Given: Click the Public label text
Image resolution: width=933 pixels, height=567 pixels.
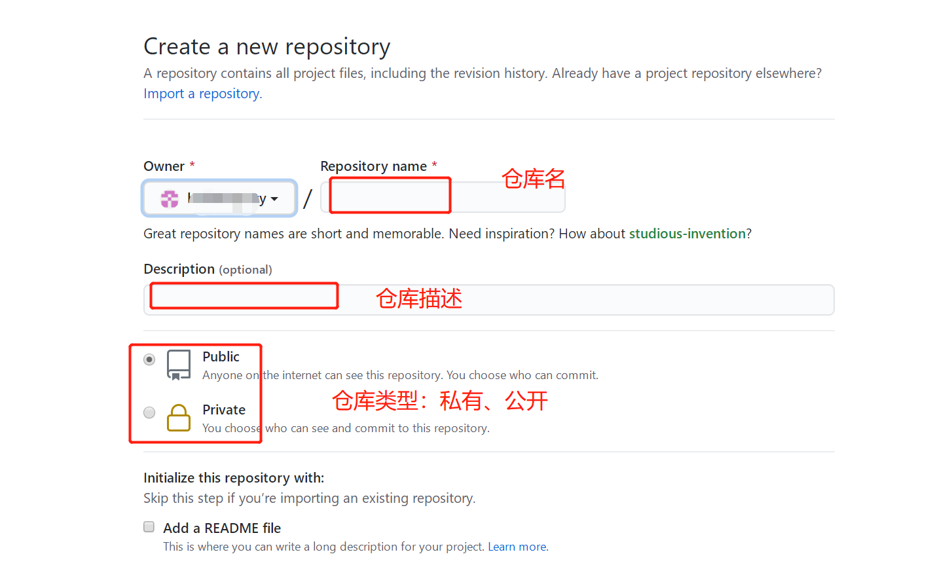Looking at the screenshot, I should [x=221, y=357].
